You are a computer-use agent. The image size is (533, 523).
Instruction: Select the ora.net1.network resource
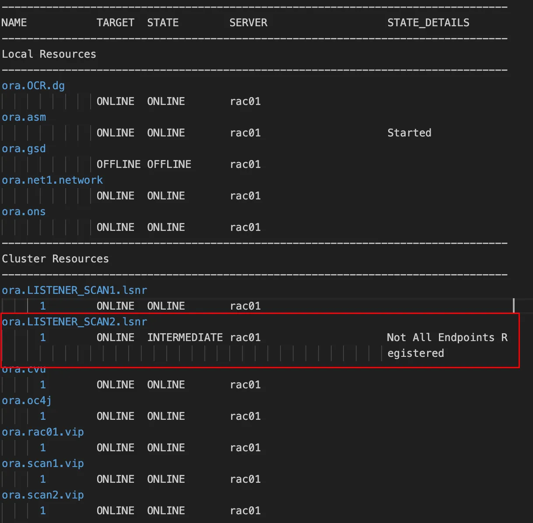52,180
